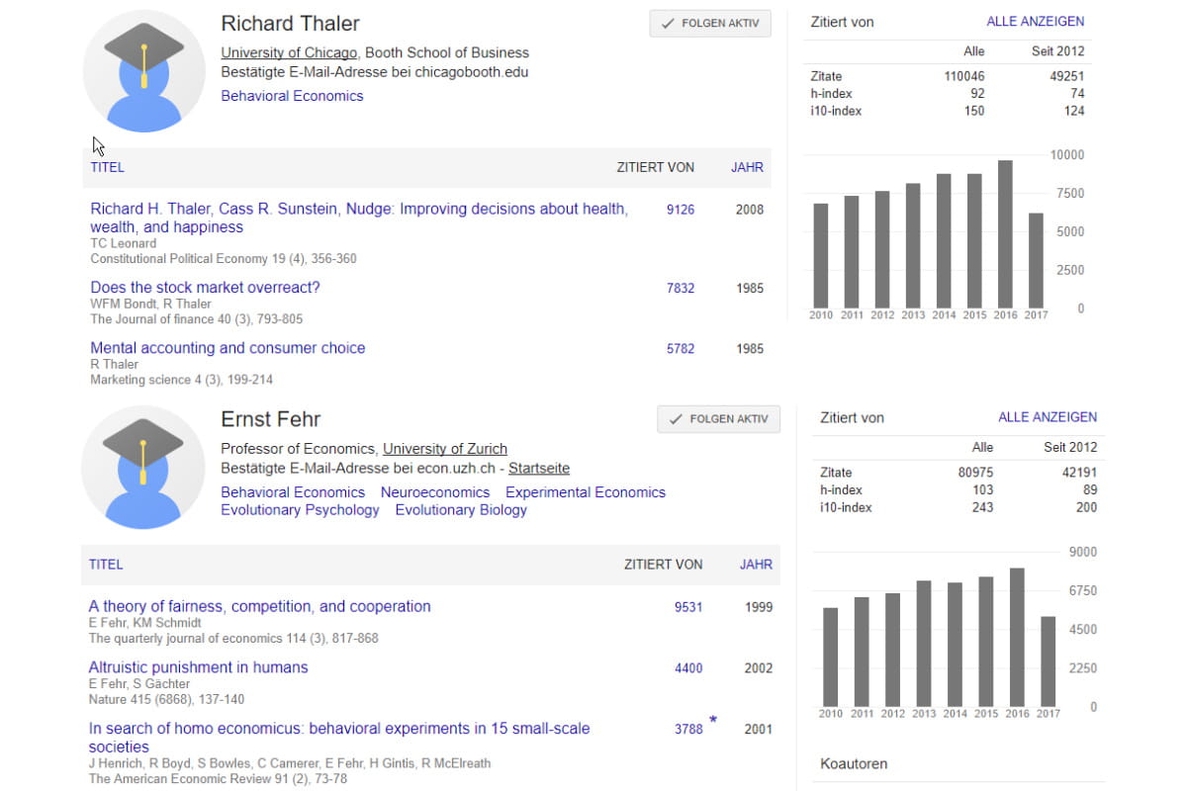Click ALLE ANZEIGEN in Fehr's citation panel
Screen dimensions: 1187x791
click(x=1048, y=417)
